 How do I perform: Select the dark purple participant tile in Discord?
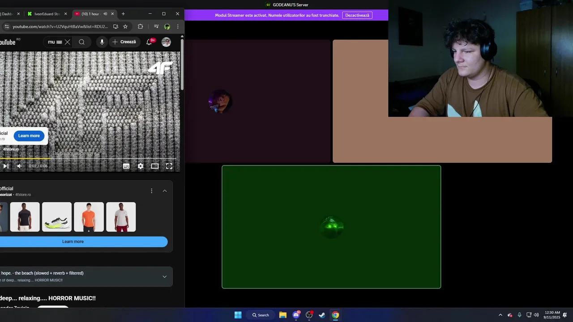coord(257,101)
